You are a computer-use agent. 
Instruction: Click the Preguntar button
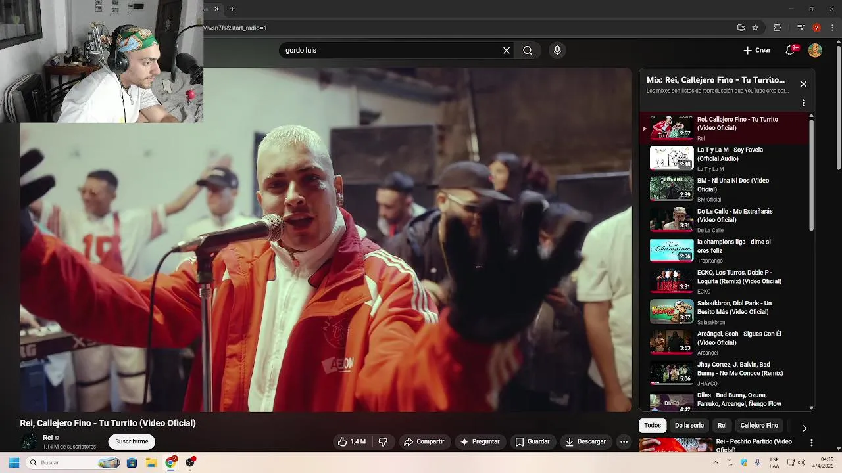(x=480, y=442)
